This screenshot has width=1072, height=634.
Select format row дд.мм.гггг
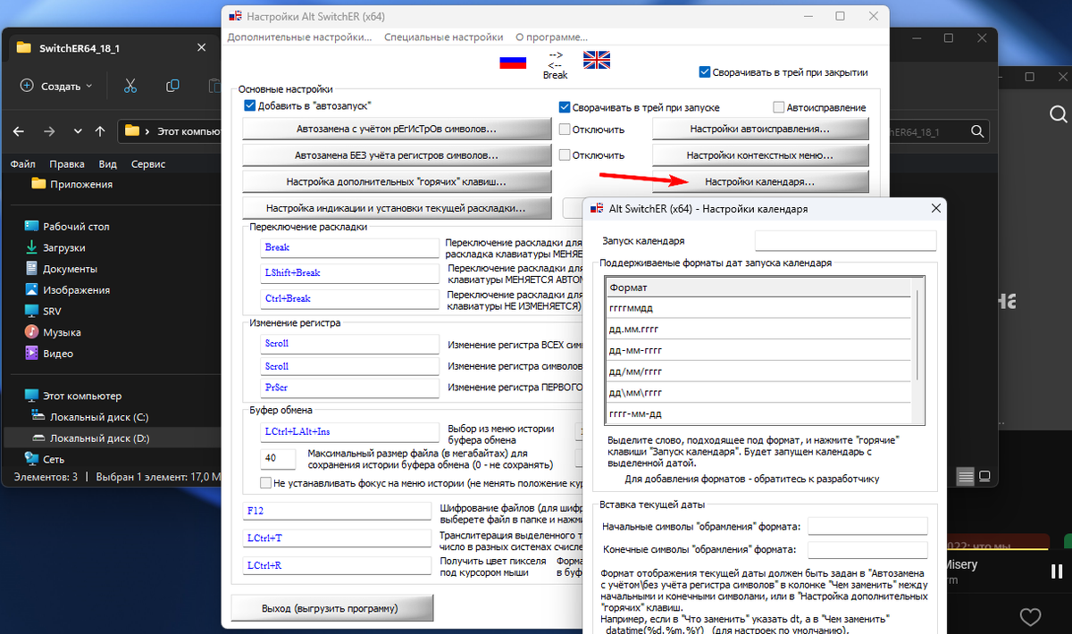(758, 329)
